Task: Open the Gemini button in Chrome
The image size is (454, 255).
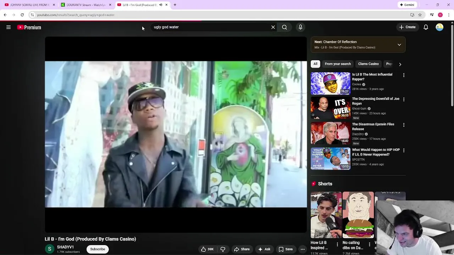Action: coord(407,5)
